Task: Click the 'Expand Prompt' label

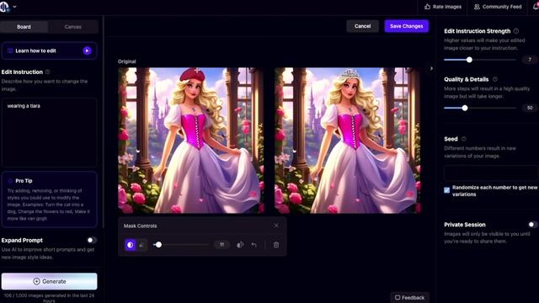Action: point(22,240)
